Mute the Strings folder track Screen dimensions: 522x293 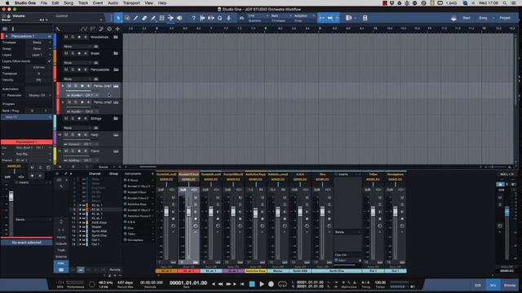pos(66,119)
